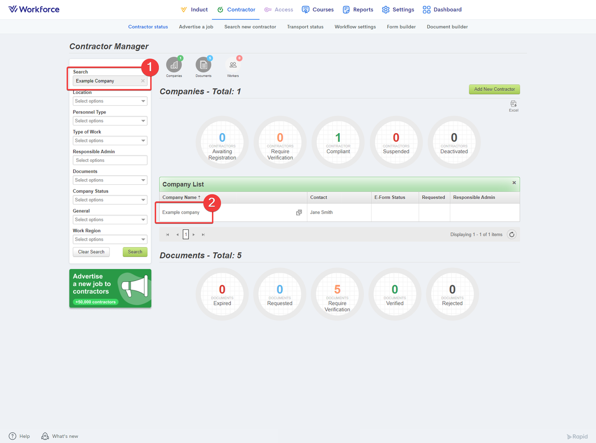The width and height of the screenshot is (596, 443).
Task: Expand the General dropdown
Action: (x=110, y=220)
